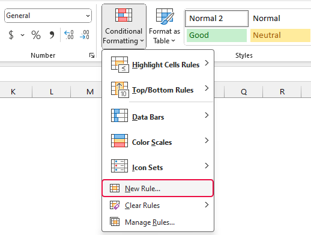
Task: Expand the Top/Bottom Rules chevron arrow
Action: pos(207,88)
